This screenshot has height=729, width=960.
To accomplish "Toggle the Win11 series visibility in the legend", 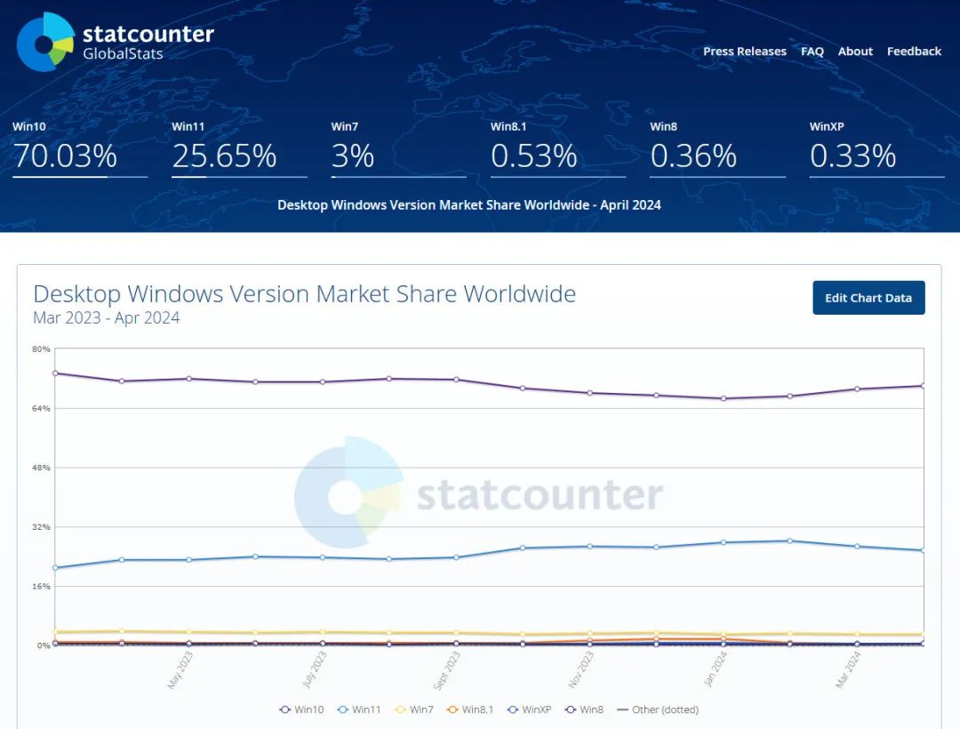I will pyautogui.click(x=358, y=709).
